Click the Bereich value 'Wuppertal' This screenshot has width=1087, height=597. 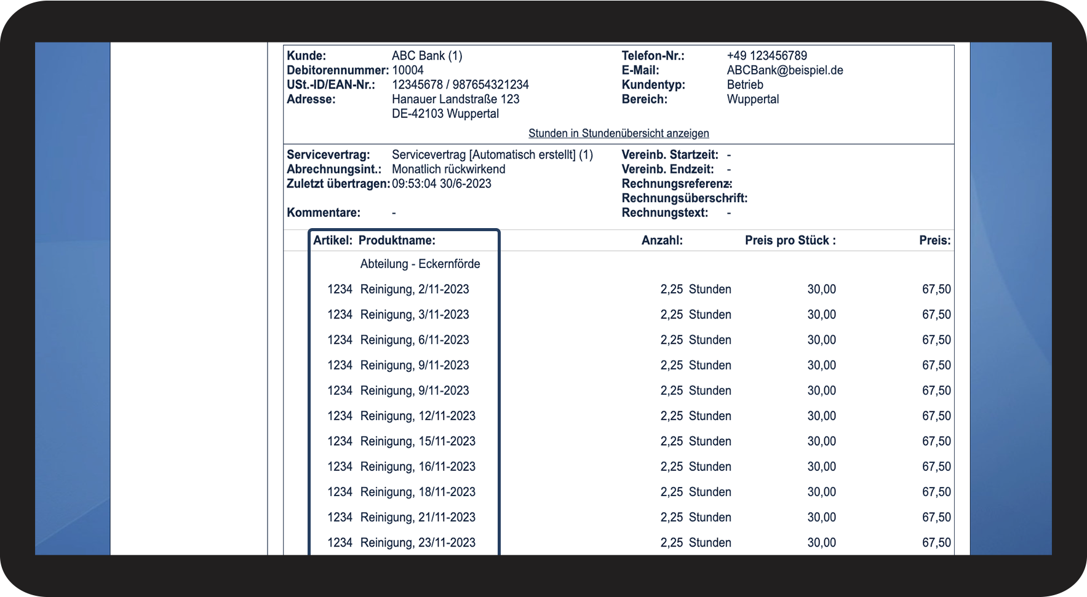[753, 99]
